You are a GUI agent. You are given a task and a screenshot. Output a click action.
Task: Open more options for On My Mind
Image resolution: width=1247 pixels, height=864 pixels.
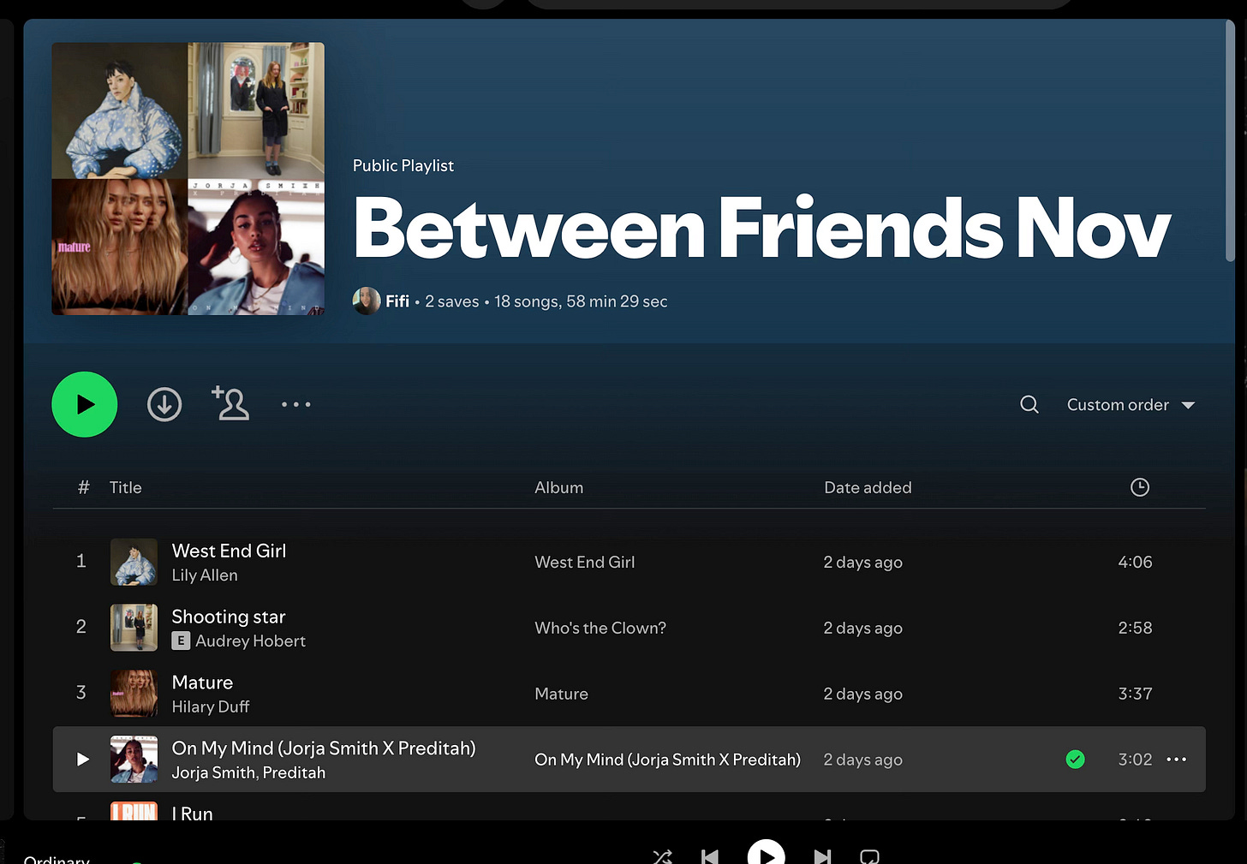pyautogui.click(x=1177, y=759)
